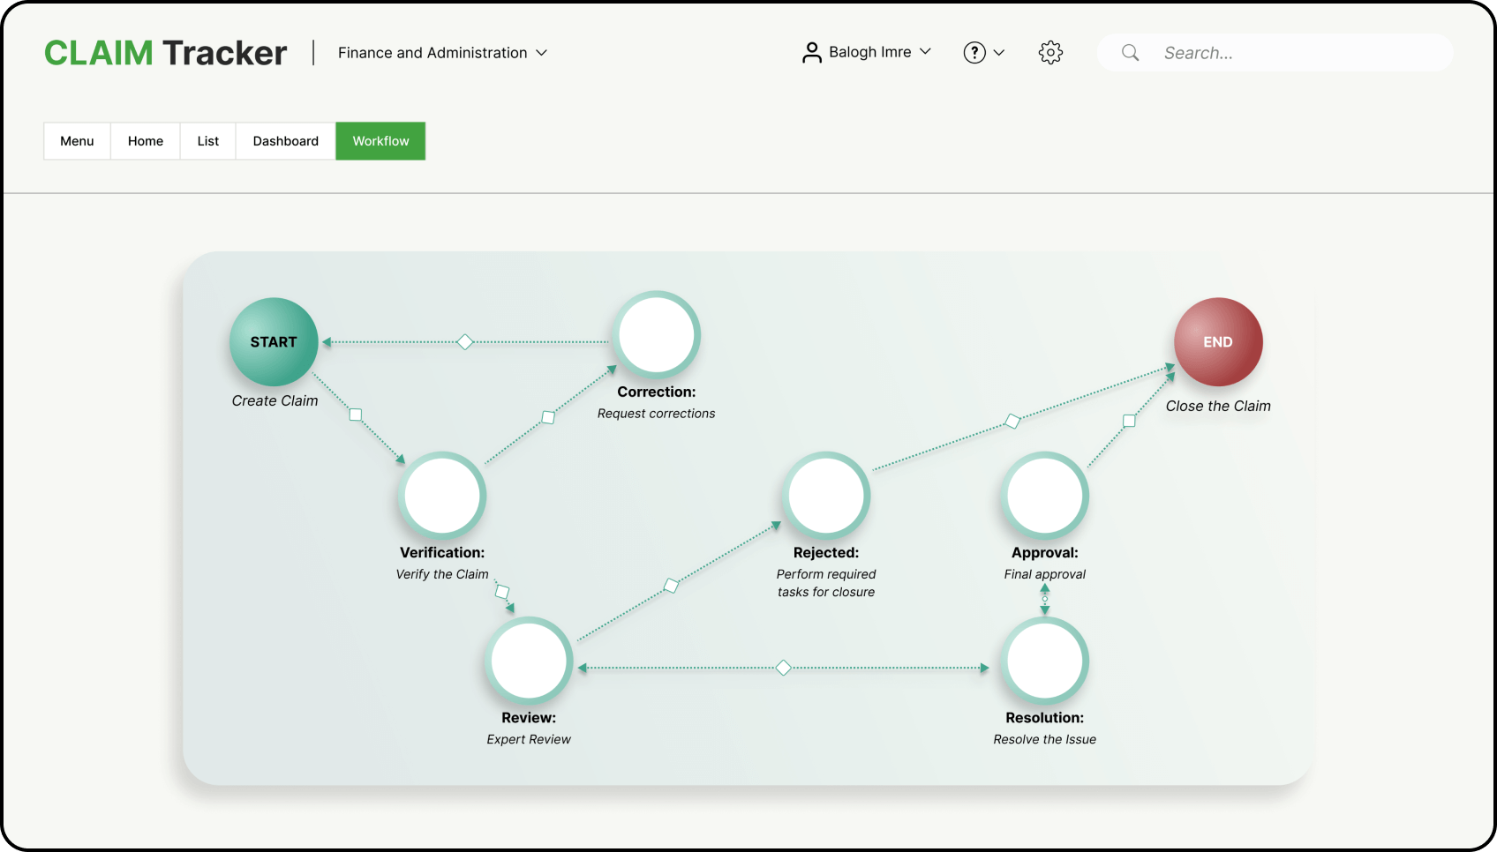Select the Approval workflow node
The width and height of the screenshot is (1497, 852).
[1045, 496]
